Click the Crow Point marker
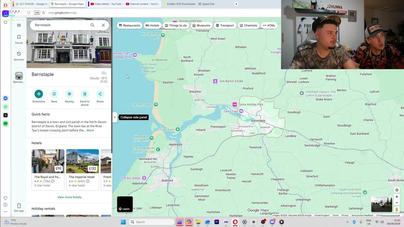 [x=178, y=129]
